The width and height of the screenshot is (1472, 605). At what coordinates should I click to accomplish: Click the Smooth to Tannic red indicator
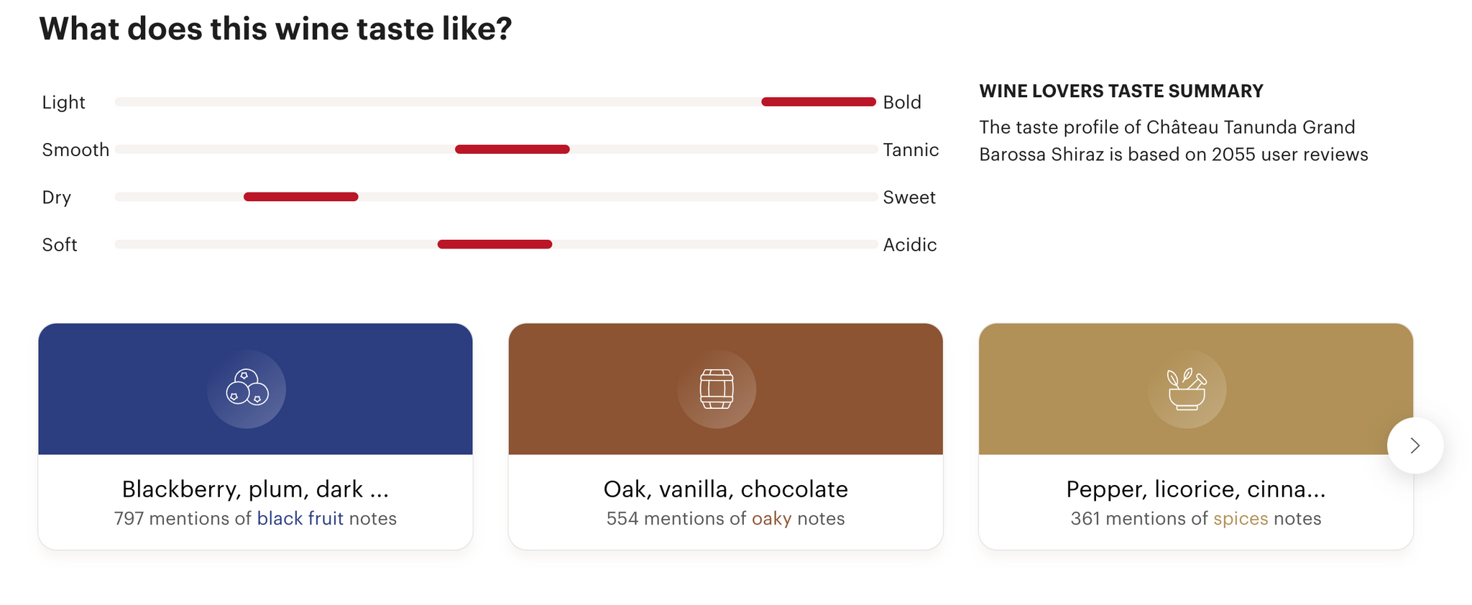(x=512, y=149)
